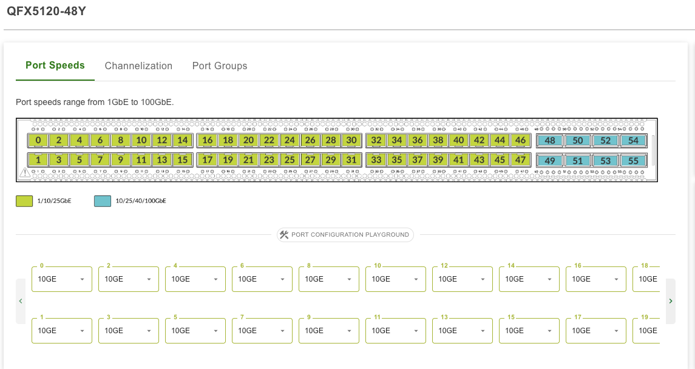Select port 0 on the switch diagram
This screenshot has width=695, height=369.
tap(38, 140)
